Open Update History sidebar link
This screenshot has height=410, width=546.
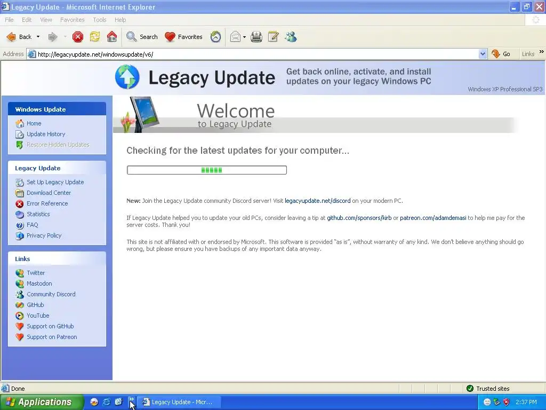point(46,134)
